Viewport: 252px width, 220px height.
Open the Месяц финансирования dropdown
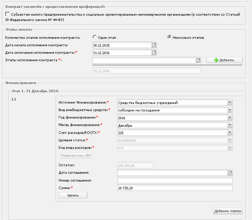(230, 125)
